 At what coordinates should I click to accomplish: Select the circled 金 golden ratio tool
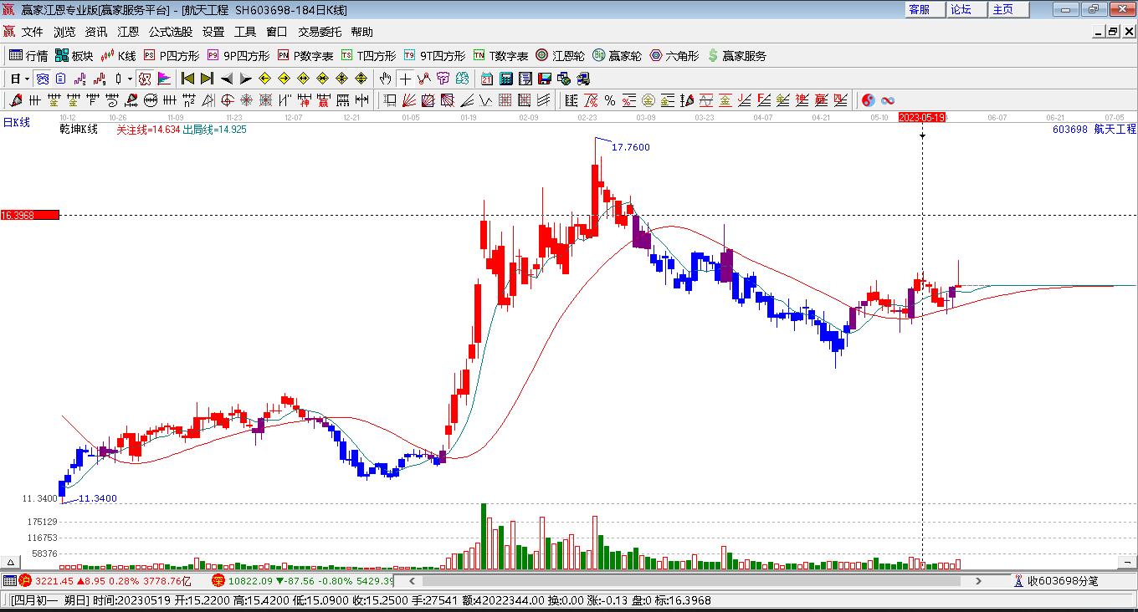coord(648,100)
